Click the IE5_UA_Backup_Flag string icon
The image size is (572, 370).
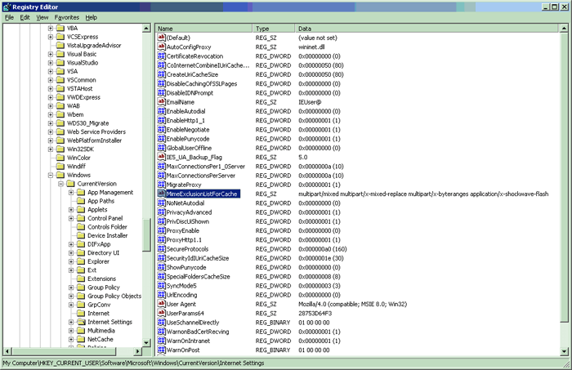pos(161,157)
